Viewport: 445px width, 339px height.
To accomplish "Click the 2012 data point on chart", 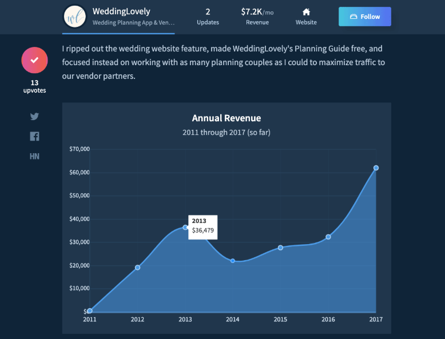I will (x=137, y=268).
